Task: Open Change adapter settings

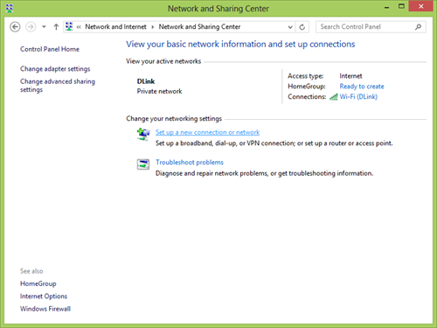Action: click(55, 69)
